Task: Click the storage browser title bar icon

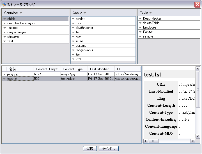Action: point(4,4)
